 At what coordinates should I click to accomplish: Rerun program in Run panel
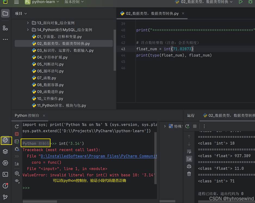[x=187, y=126]
